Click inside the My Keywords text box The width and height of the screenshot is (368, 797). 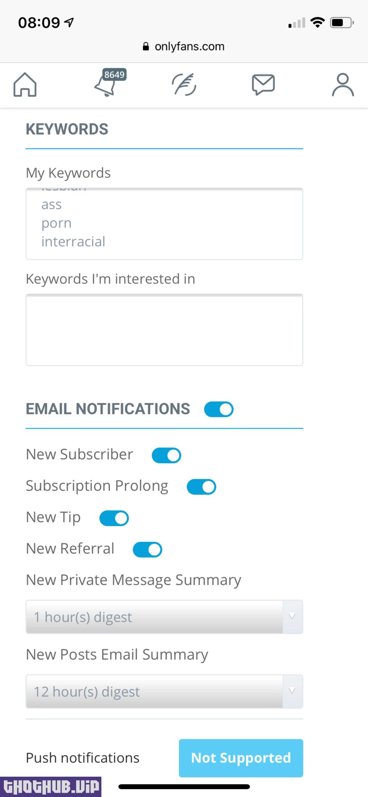[x=164, y=224]
